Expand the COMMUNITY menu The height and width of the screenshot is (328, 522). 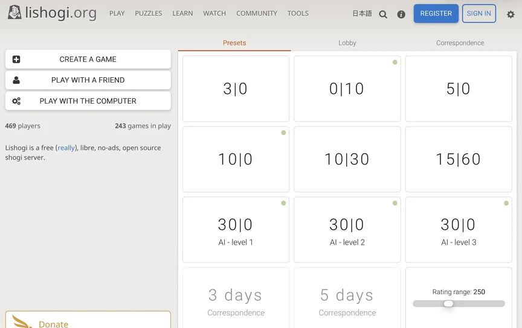click(x=257, y=13)
